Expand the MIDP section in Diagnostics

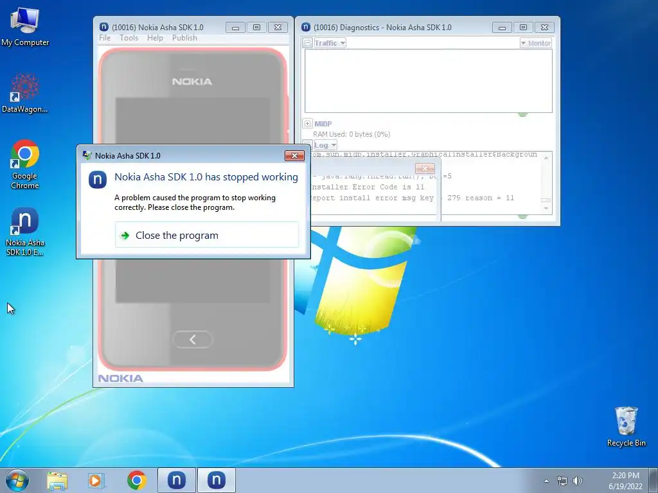(308, 124)
